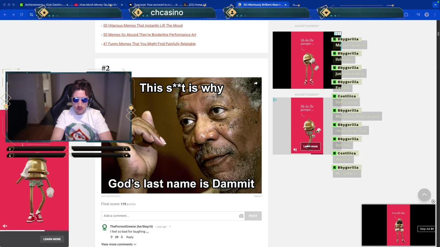This screenshot has width=440, height=247.
Task: Click the Report link under the meme
Action: click(258, 196)
